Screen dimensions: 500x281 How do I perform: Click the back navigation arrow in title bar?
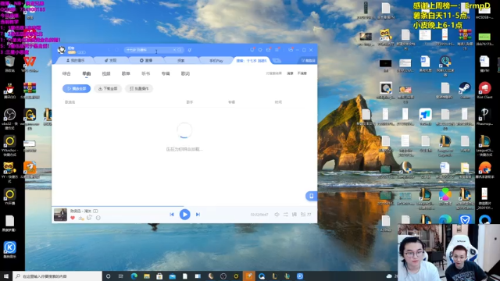[x=109, y=50]
